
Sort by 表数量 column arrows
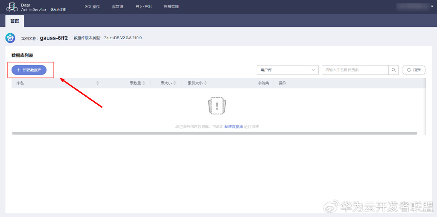click(144, 83)
